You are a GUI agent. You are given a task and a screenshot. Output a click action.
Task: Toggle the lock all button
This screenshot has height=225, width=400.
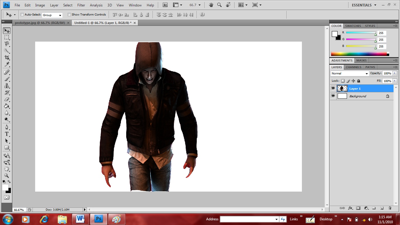click(x=359, y=81)
